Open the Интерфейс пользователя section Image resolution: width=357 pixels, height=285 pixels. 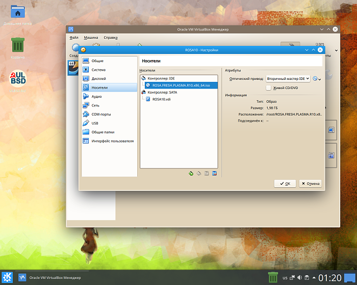pos(109,141)
